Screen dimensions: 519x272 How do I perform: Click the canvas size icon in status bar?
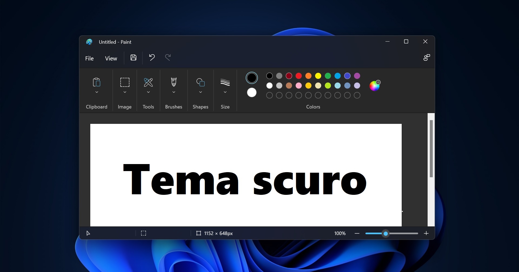(199, 233)
